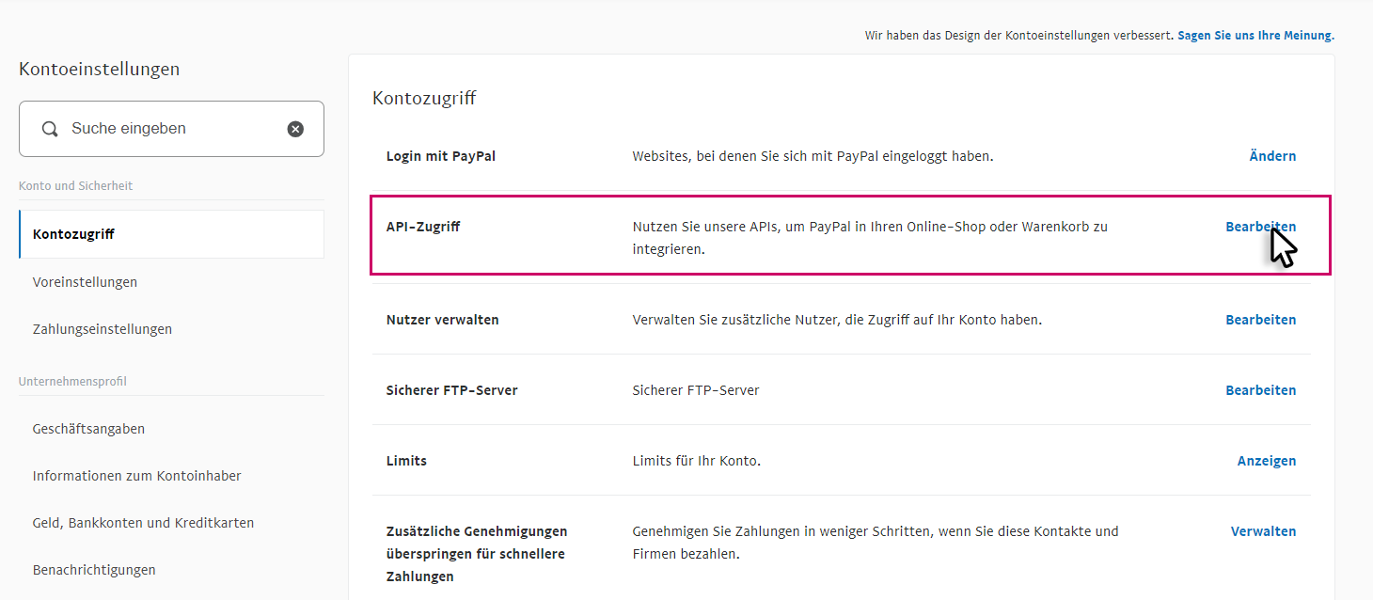The height and width of the screenshot is (600, 1373).
Task: Open 'Geld, Bankkonten und Kreditkarten' section
Action: tap(143, 523)
